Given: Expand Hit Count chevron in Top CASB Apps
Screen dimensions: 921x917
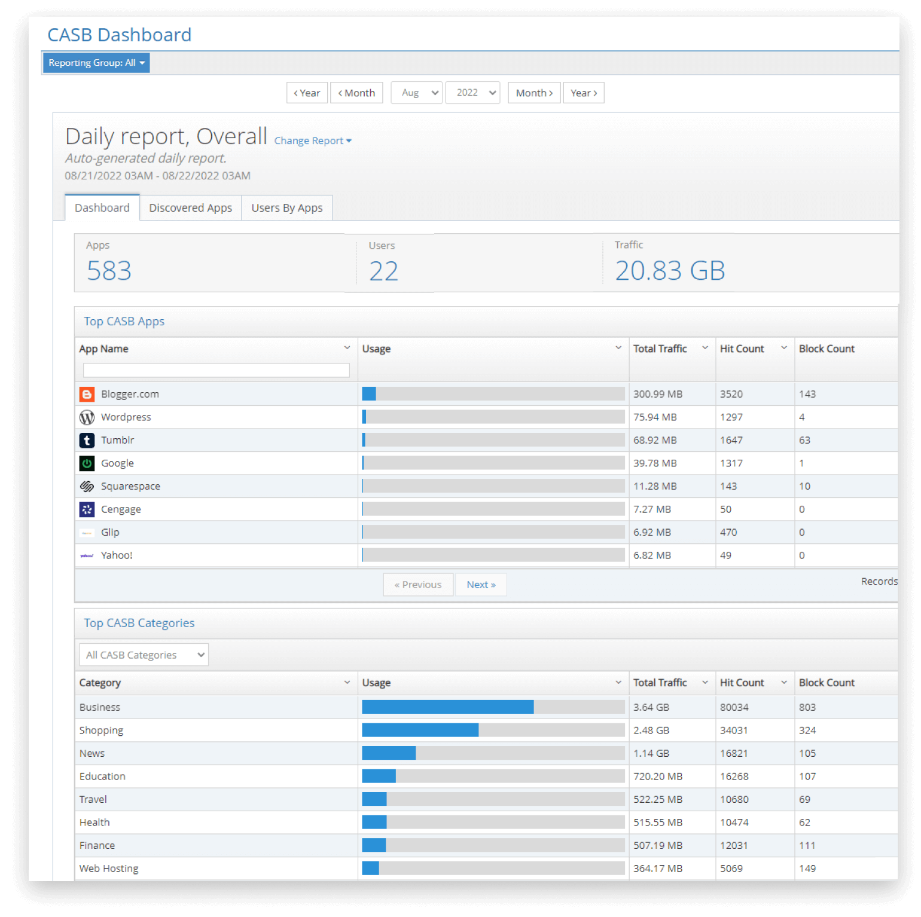Looking at the screenshot, I should [784, 348].
